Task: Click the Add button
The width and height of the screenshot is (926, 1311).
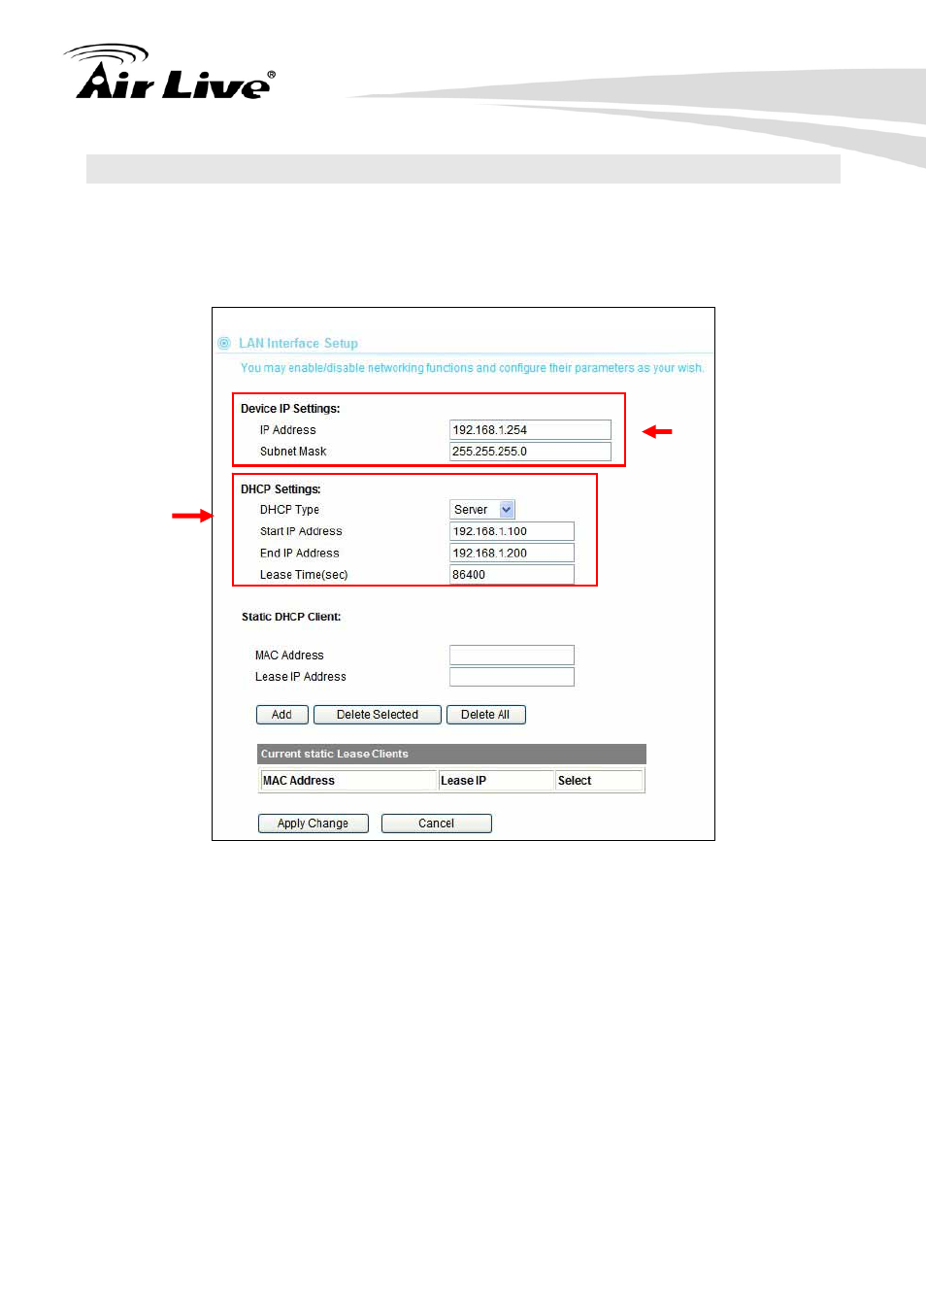Action: pyautogui.click(x=282, y=715)
